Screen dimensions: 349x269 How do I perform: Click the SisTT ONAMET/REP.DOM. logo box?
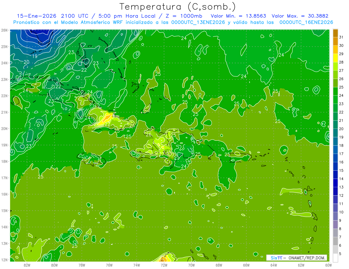pos(297,258)
